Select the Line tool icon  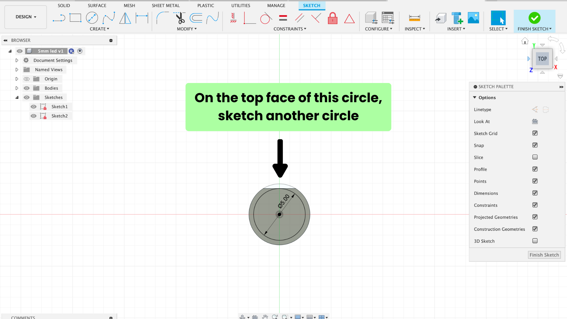pyautogui.click(x=59, y=18)
